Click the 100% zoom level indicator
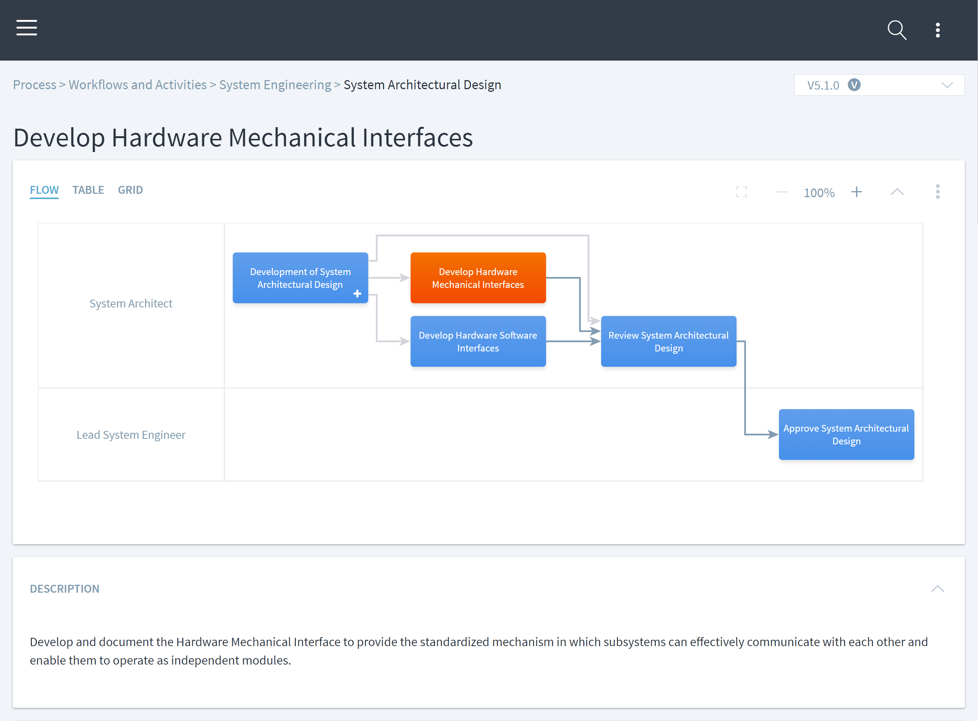 (819, 192)
